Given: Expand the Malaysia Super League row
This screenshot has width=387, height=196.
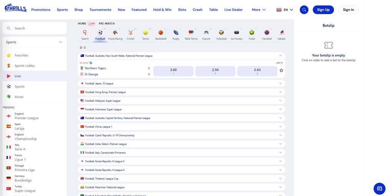Looking at the screenshot, I should pos(181,100).
